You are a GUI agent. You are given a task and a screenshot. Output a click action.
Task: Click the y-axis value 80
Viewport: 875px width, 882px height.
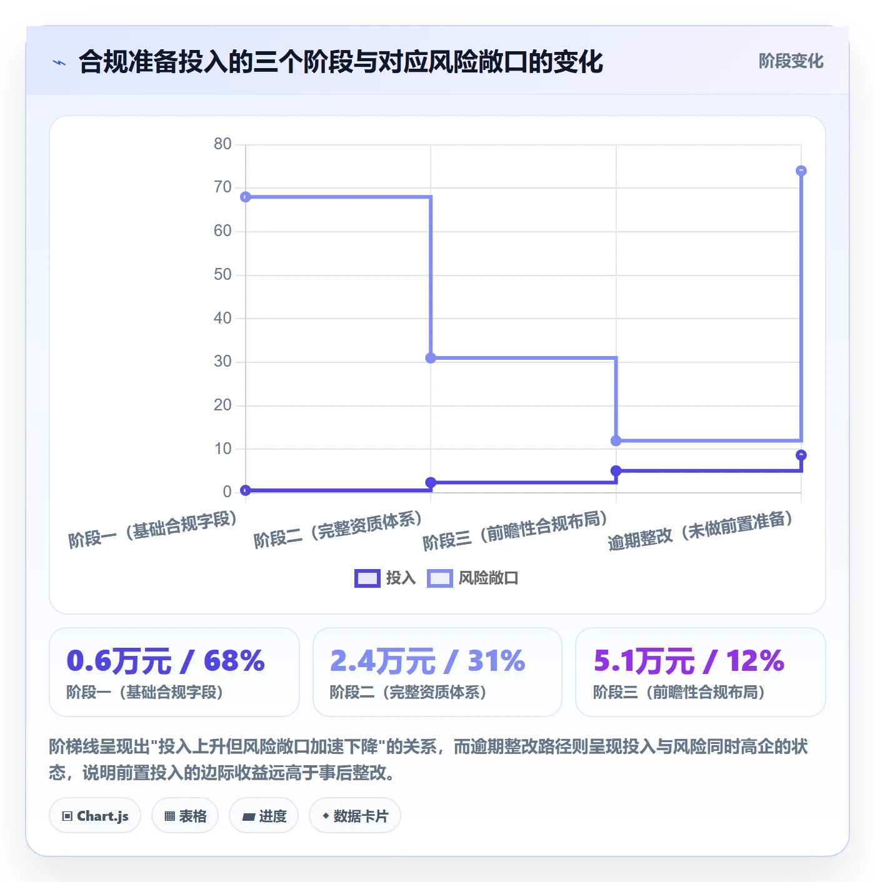click(x=222, y=144)
